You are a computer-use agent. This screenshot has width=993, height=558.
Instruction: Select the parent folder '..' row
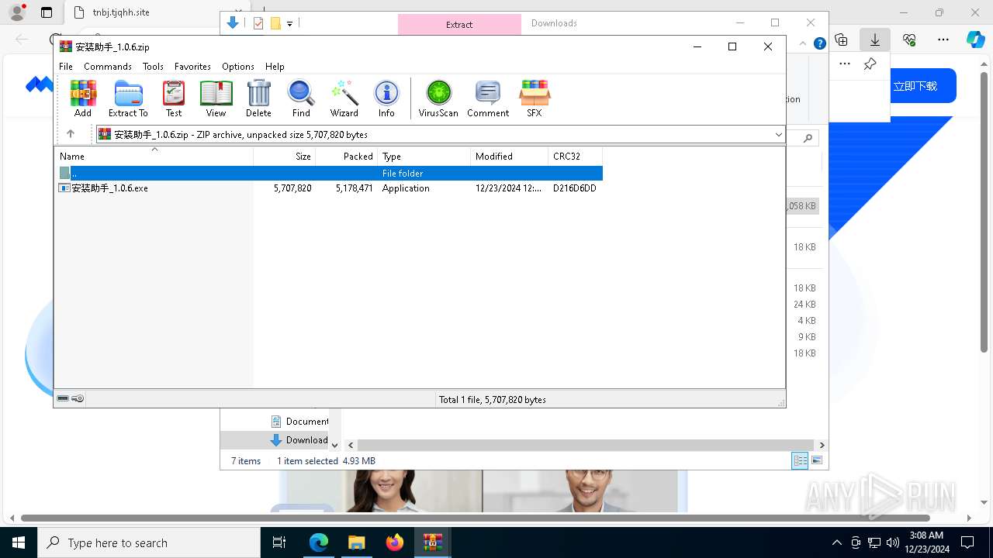click(329, 173)
